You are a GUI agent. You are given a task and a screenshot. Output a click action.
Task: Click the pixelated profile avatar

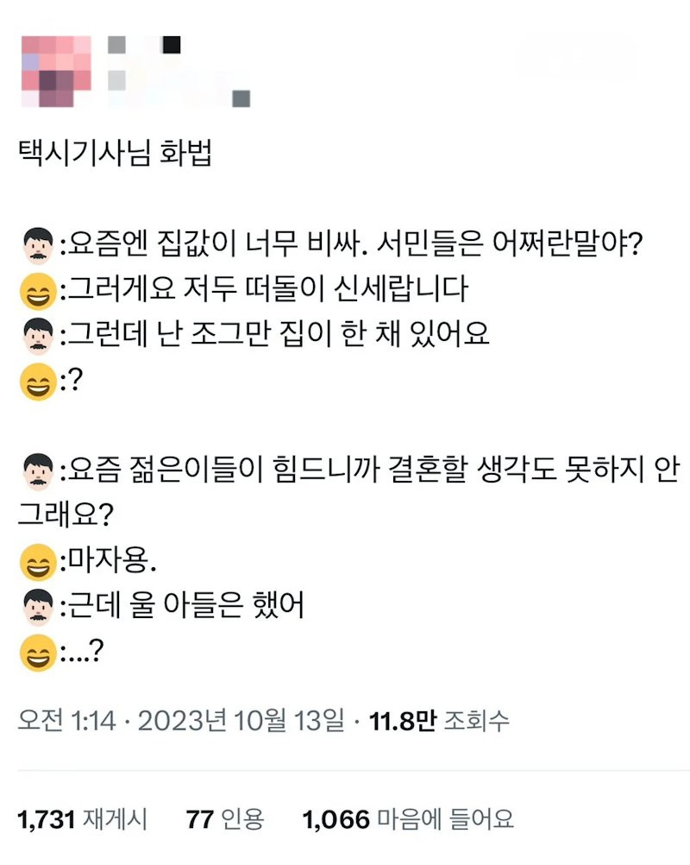(x=55, y=72)
